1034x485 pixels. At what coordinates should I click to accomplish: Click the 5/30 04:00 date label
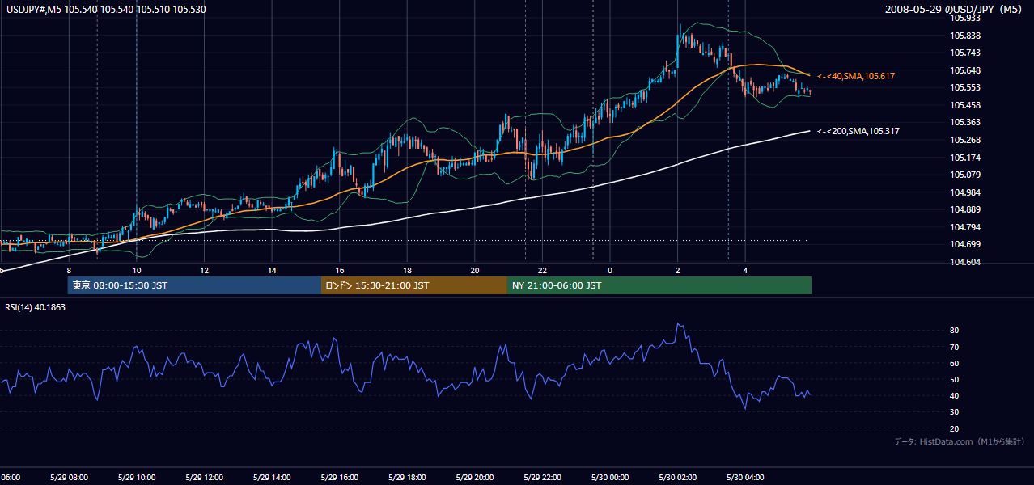(x=745, y=478)
